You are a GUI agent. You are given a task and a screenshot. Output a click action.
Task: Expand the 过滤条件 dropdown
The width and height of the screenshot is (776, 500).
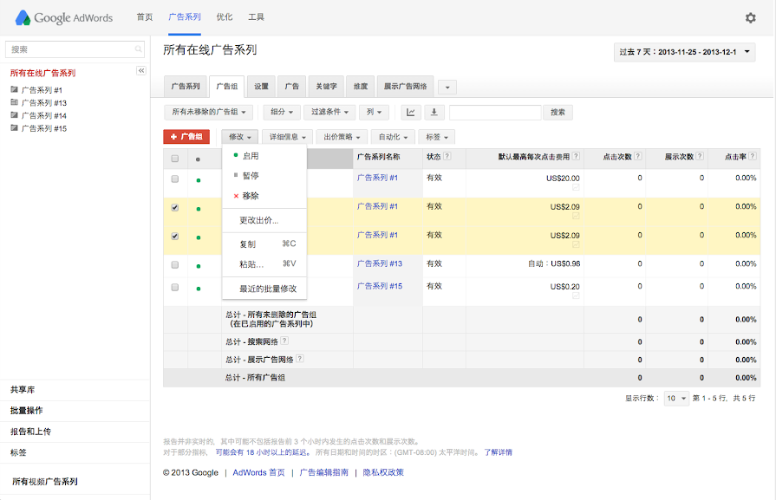pos(329,113)
